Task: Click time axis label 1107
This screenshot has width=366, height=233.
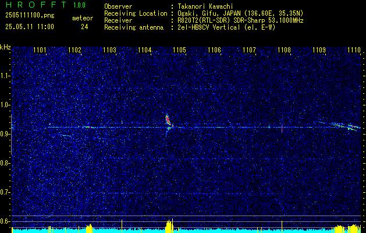Action: [249, 50]
